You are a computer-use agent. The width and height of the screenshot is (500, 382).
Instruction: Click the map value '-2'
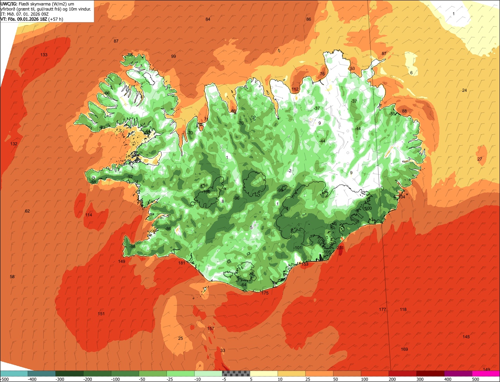click(289, 171)
